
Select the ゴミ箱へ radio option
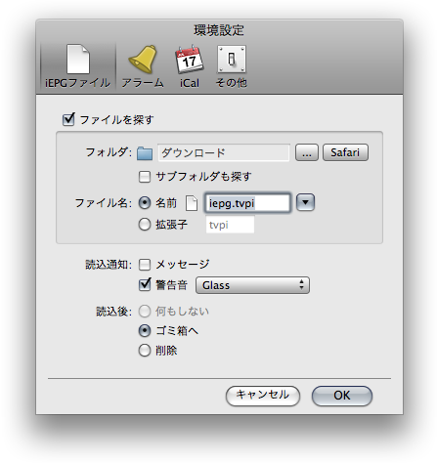[145, 331]
